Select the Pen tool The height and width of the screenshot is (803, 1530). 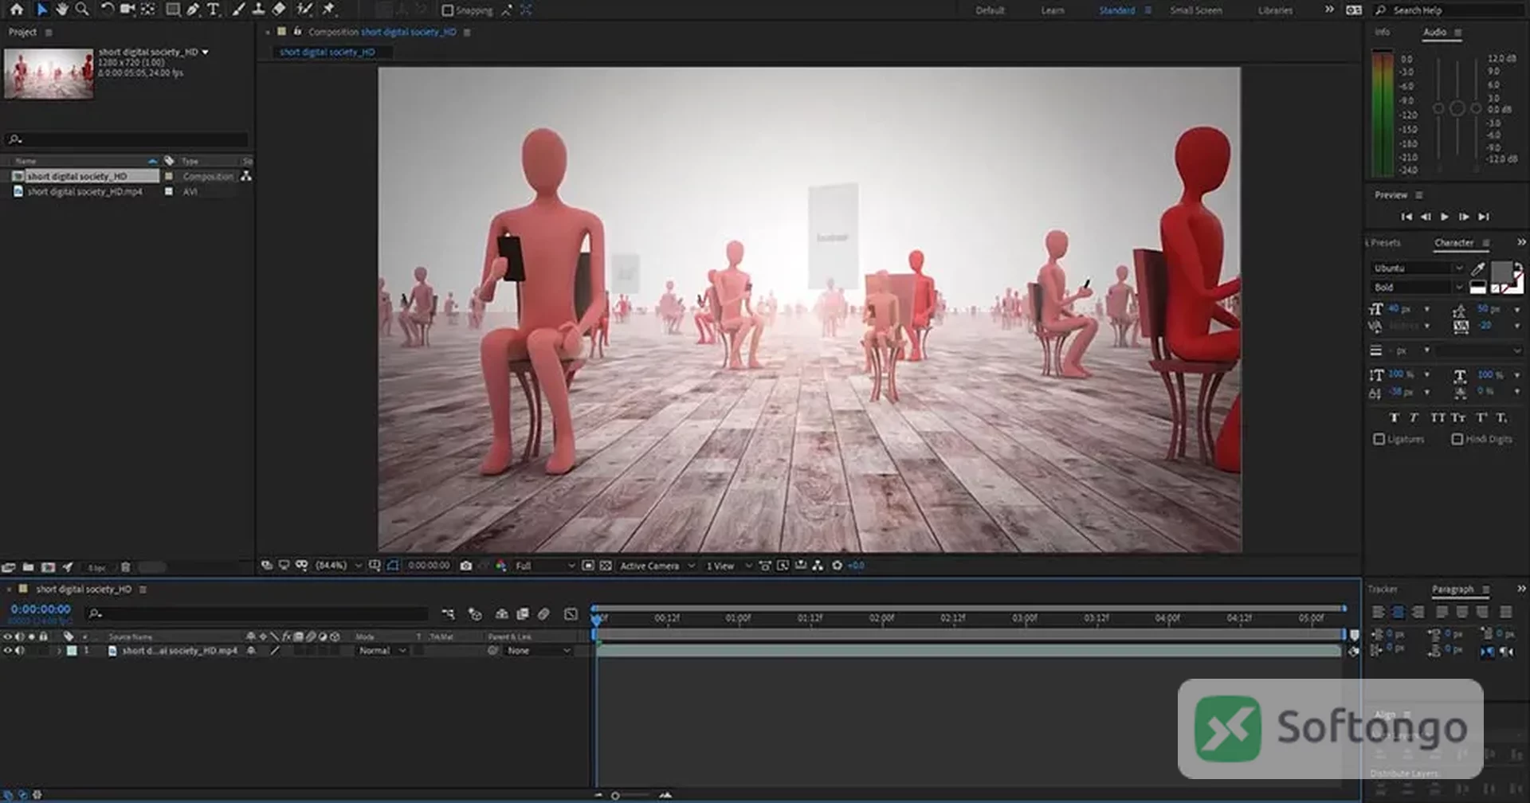193,10
